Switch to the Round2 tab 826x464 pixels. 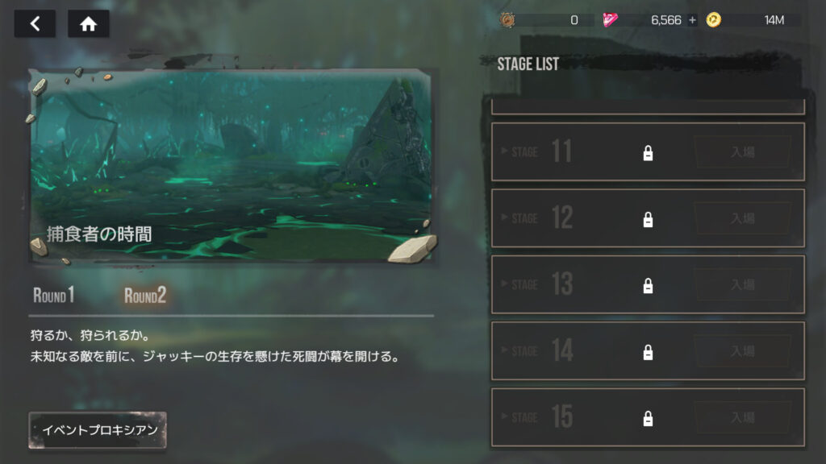click(145, 295)
